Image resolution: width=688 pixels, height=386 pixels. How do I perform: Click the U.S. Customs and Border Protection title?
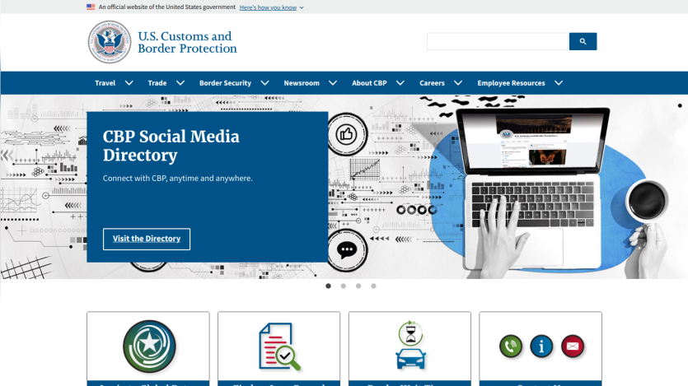tap(187, 43)
